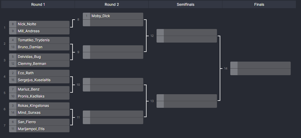
Task: Open the empty Finals match 14 slot
Action: (x=260, y=68)
